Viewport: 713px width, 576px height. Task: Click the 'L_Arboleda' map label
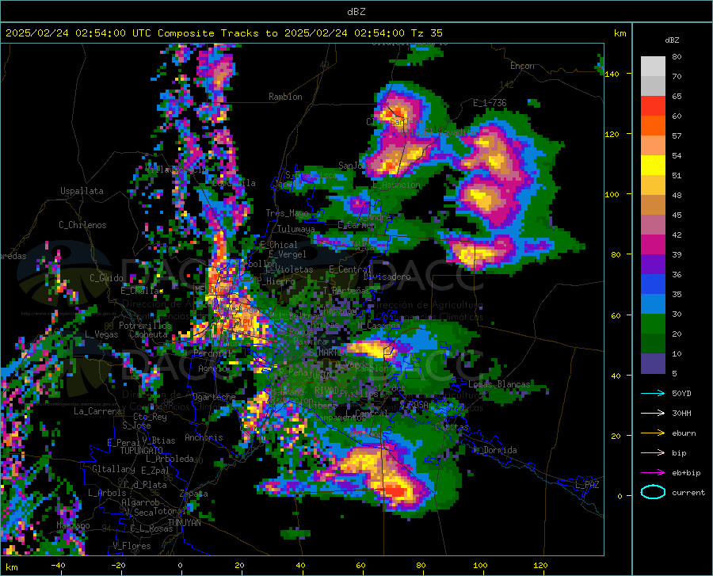click(x=170, y=459)
